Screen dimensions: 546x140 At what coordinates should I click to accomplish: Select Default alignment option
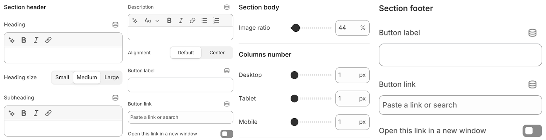pyautogui.click(x=186, y=52)
